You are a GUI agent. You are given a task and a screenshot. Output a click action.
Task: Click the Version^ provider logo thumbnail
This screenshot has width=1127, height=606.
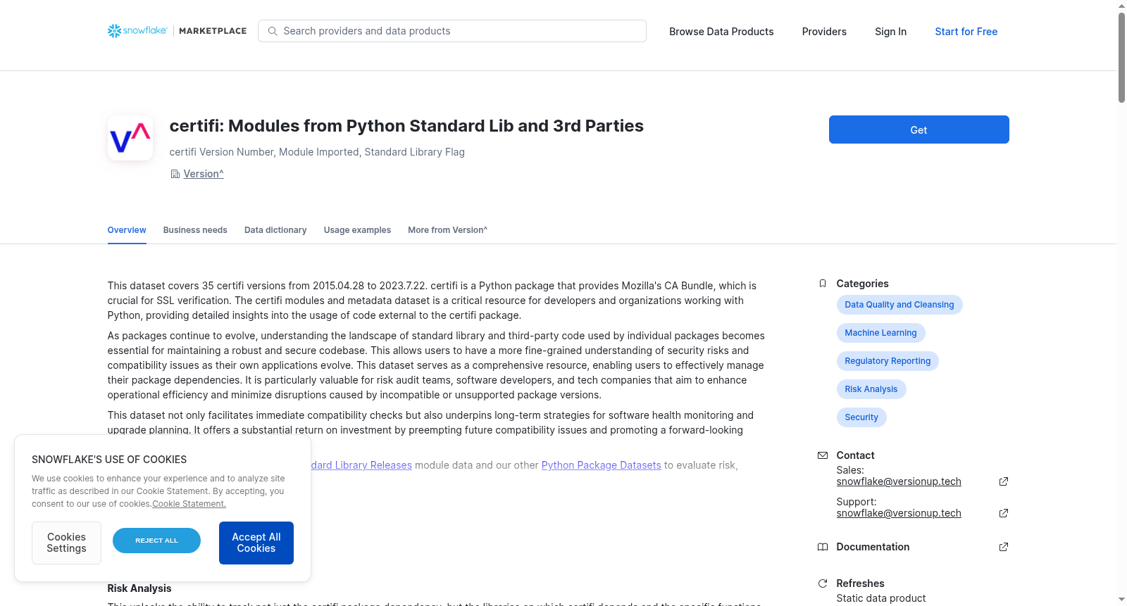click(130, 138)
